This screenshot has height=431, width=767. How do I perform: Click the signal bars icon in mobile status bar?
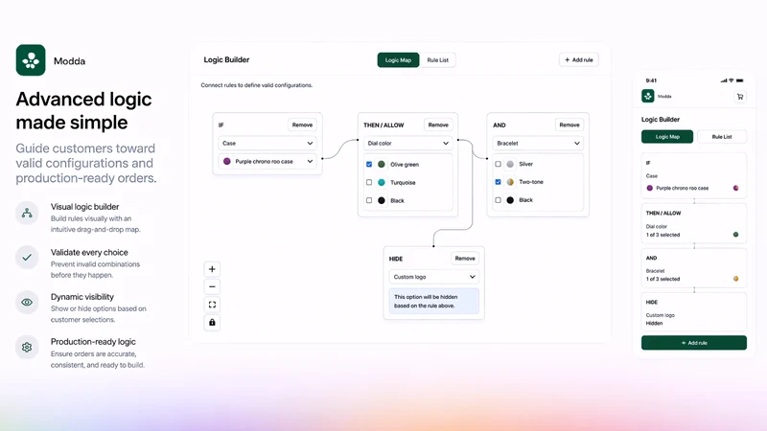(x=724, y=80)
